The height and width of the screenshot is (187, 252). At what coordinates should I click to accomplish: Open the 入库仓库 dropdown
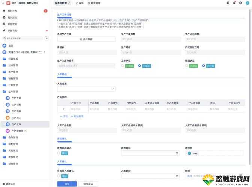coord(86,89)
